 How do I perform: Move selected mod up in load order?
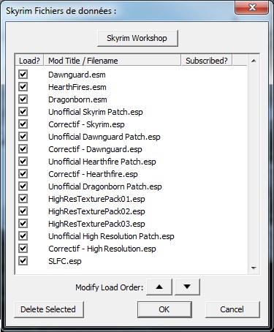coord(159,287)
